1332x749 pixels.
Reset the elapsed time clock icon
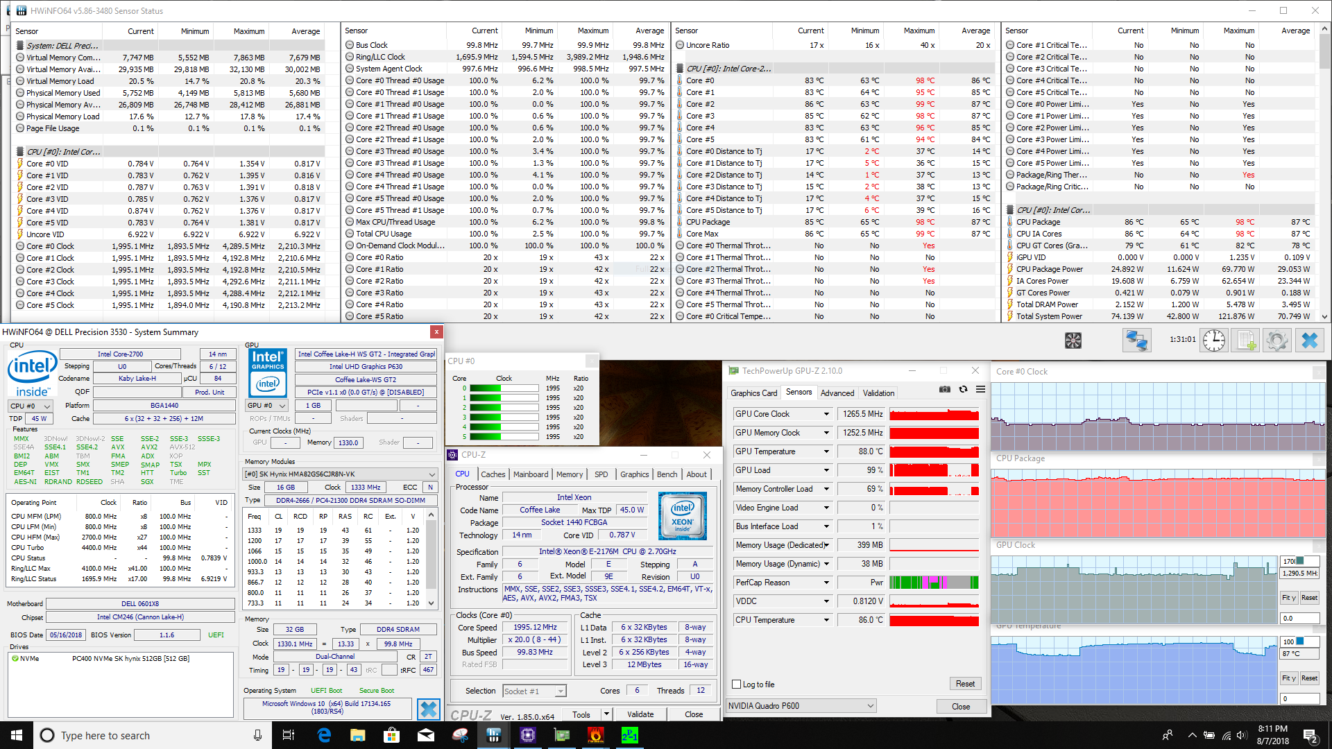(1213, 341)
